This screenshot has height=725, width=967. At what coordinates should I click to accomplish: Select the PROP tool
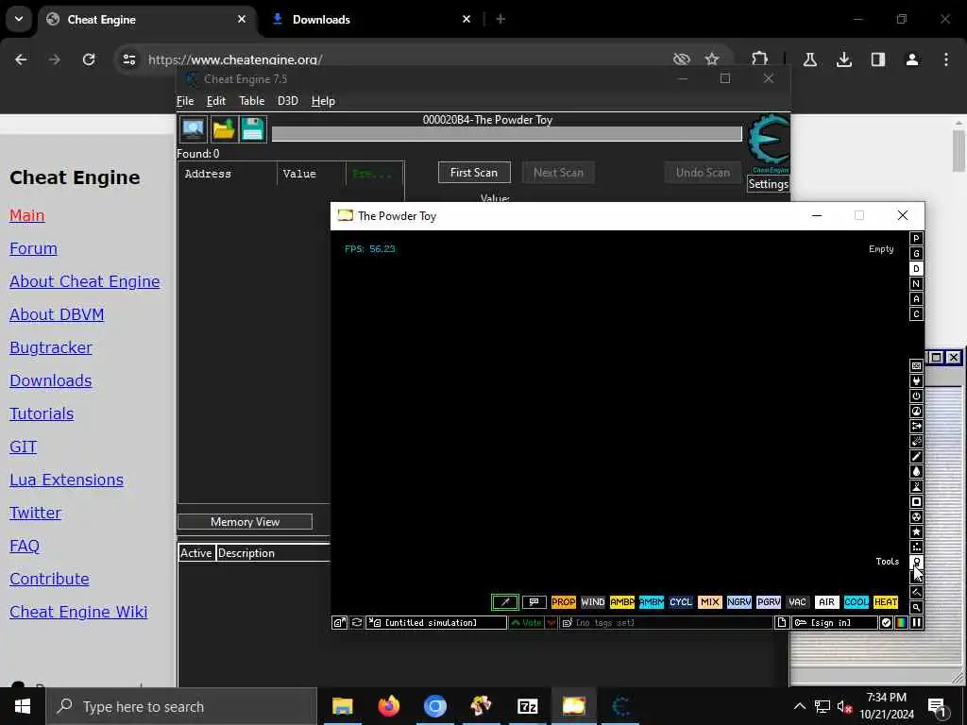(563, 602)
